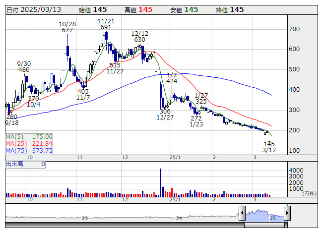
Task: Click the year 24 area in navigator
Action: coord(179,218)
